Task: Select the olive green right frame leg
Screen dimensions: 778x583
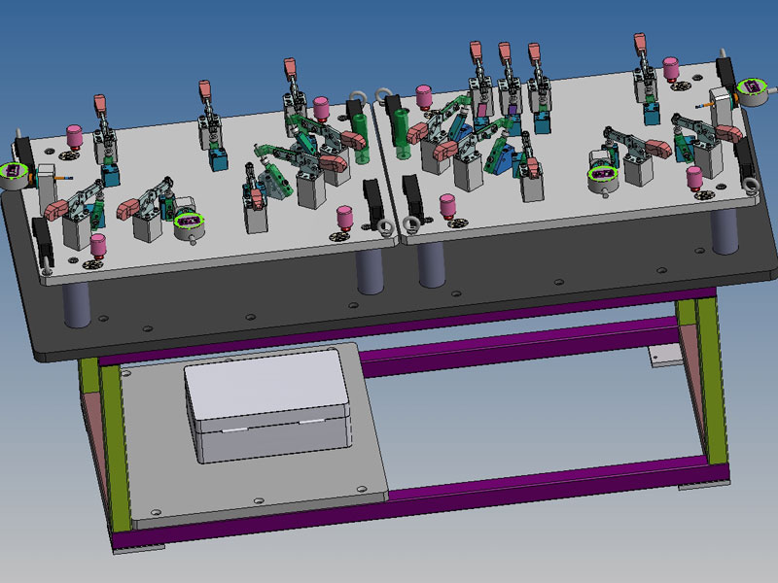Action: (712, 379)
